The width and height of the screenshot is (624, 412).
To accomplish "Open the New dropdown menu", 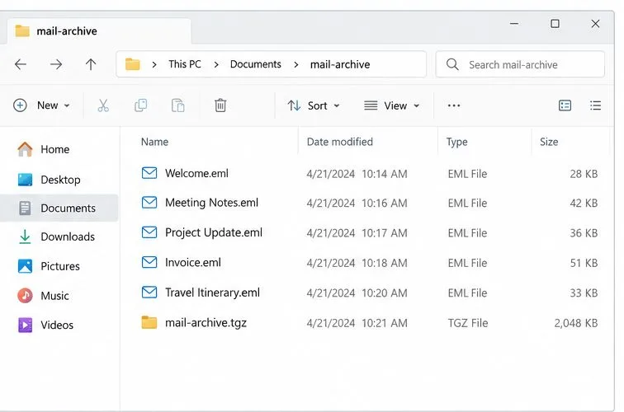I will 41,105.
